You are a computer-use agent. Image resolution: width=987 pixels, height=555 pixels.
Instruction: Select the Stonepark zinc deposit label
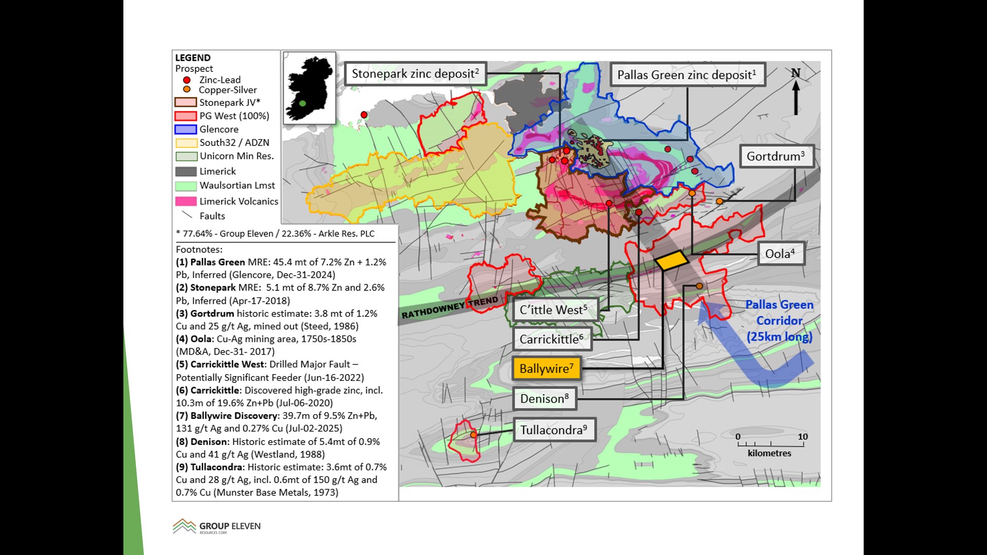[x=415, y=73]
